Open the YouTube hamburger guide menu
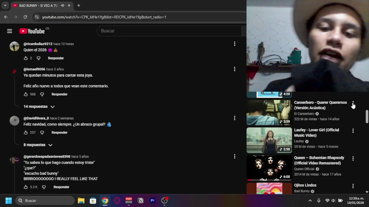 click(x=10, y=31)
